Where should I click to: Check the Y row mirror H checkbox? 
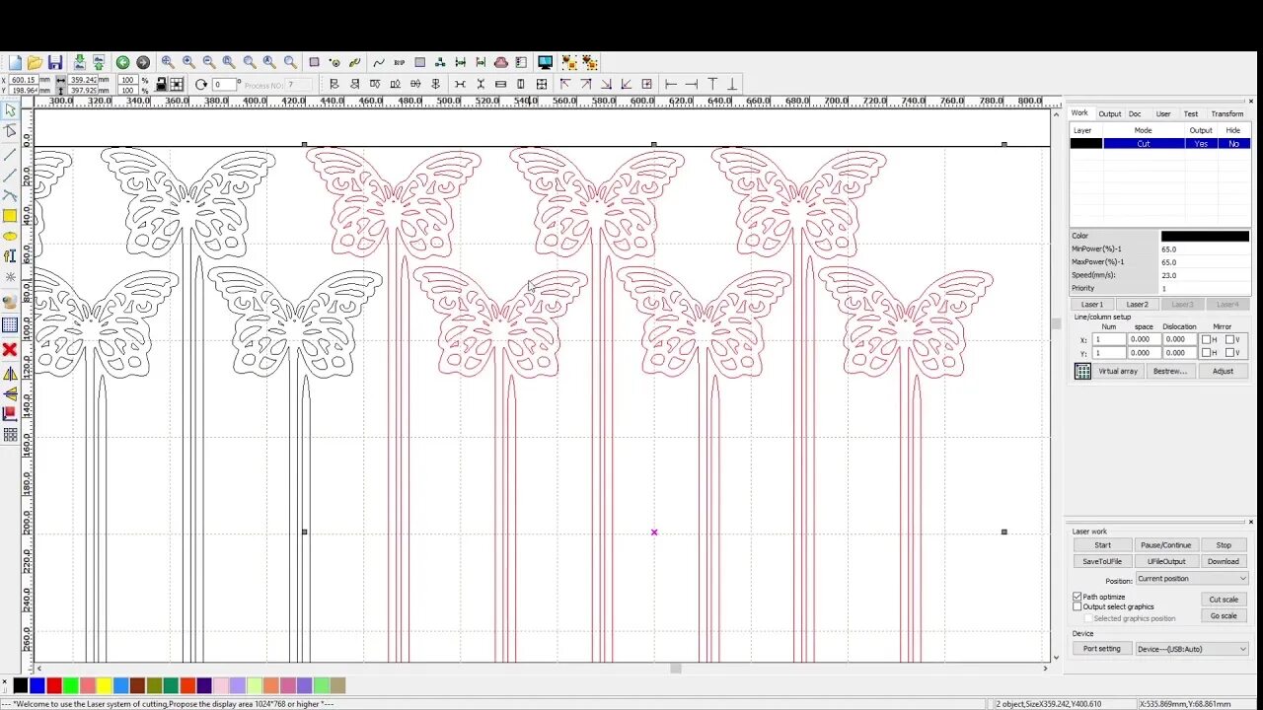tap(1206, 352)
